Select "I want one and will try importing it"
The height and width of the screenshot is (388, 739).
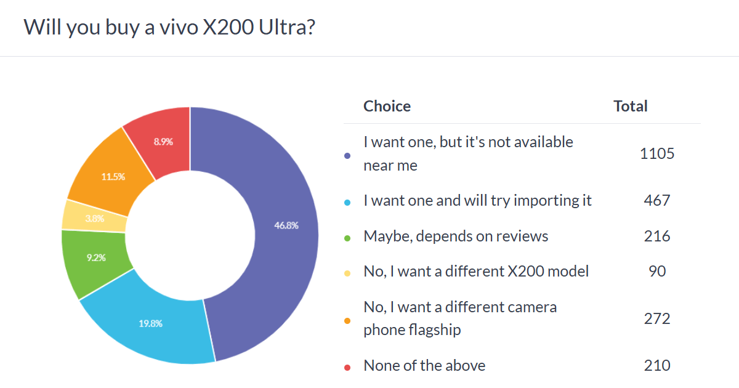coord(477,200)
